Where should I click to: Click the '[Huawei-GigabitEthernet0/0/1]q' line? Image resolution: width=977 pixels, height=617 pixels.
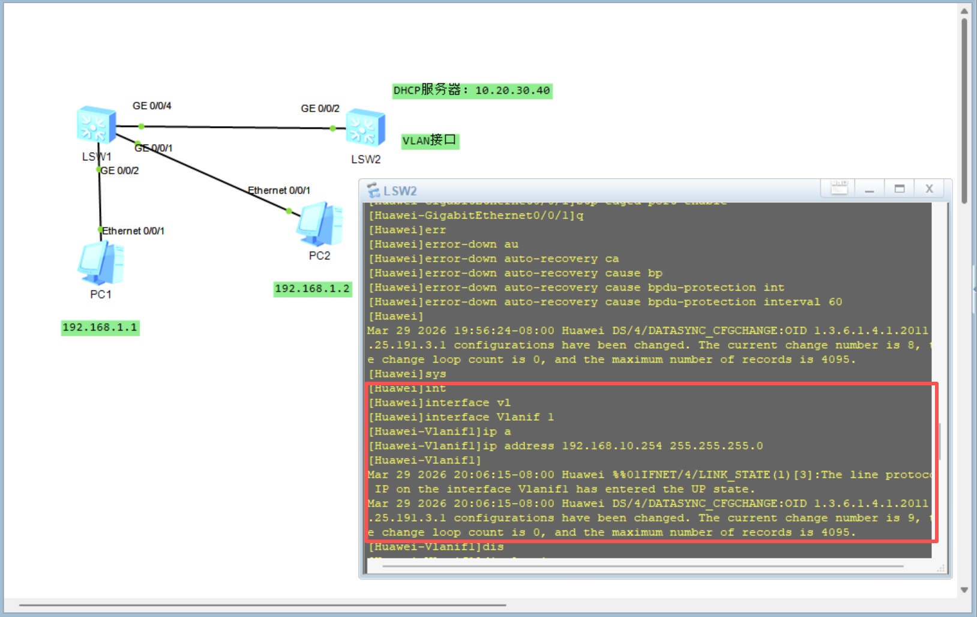click(x=476, y=215)
